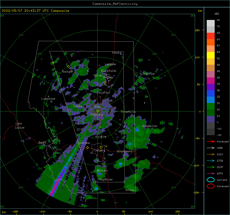Click the yellow diamond marker near RockyMH
This screenshot has height=215, width=230.
(68, 67)
